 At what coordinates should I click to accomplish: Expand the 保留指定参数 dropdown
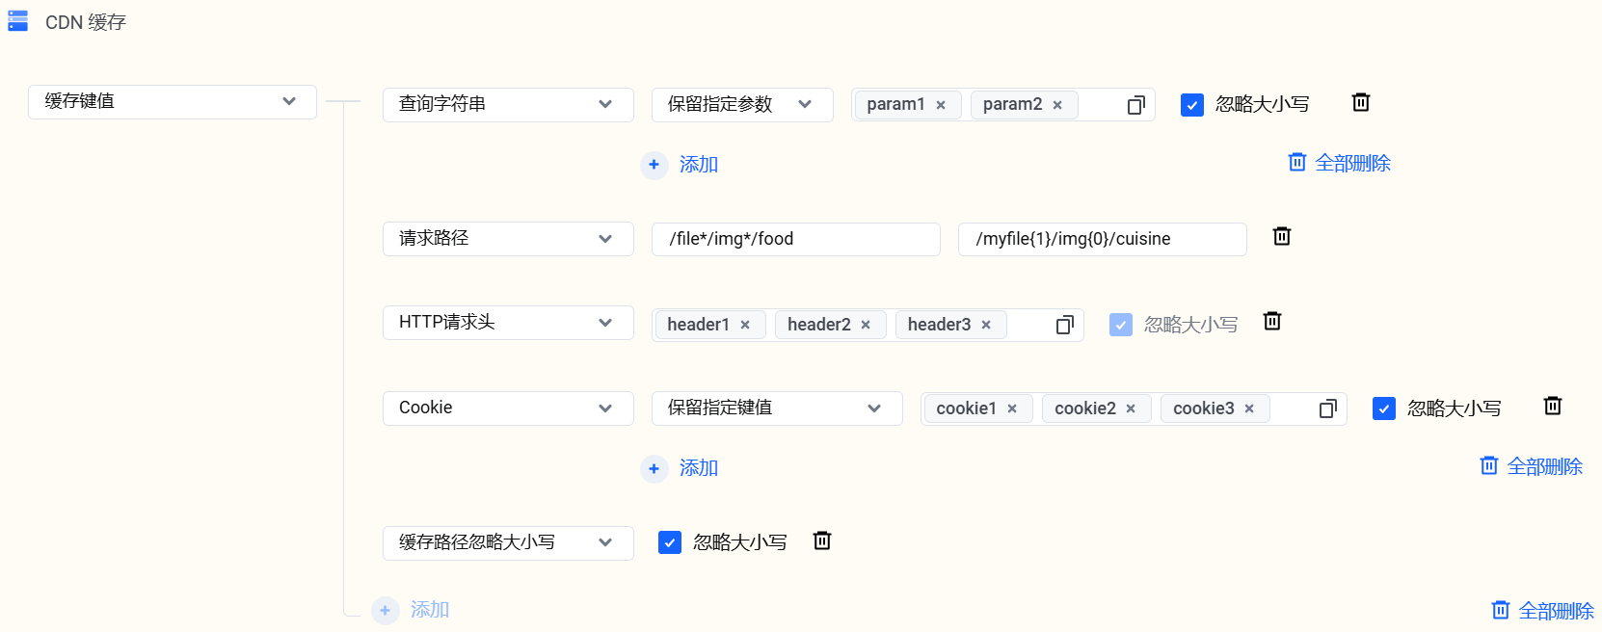pyautogui.click(x=741, y=104)
